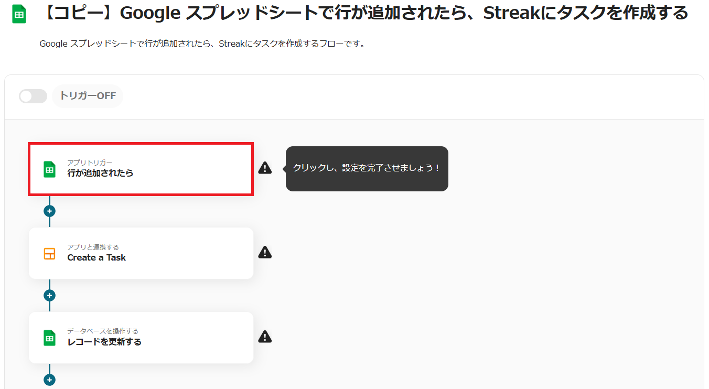
Task: Click the flow description text under the title
Action: click(x=202, y=44)
